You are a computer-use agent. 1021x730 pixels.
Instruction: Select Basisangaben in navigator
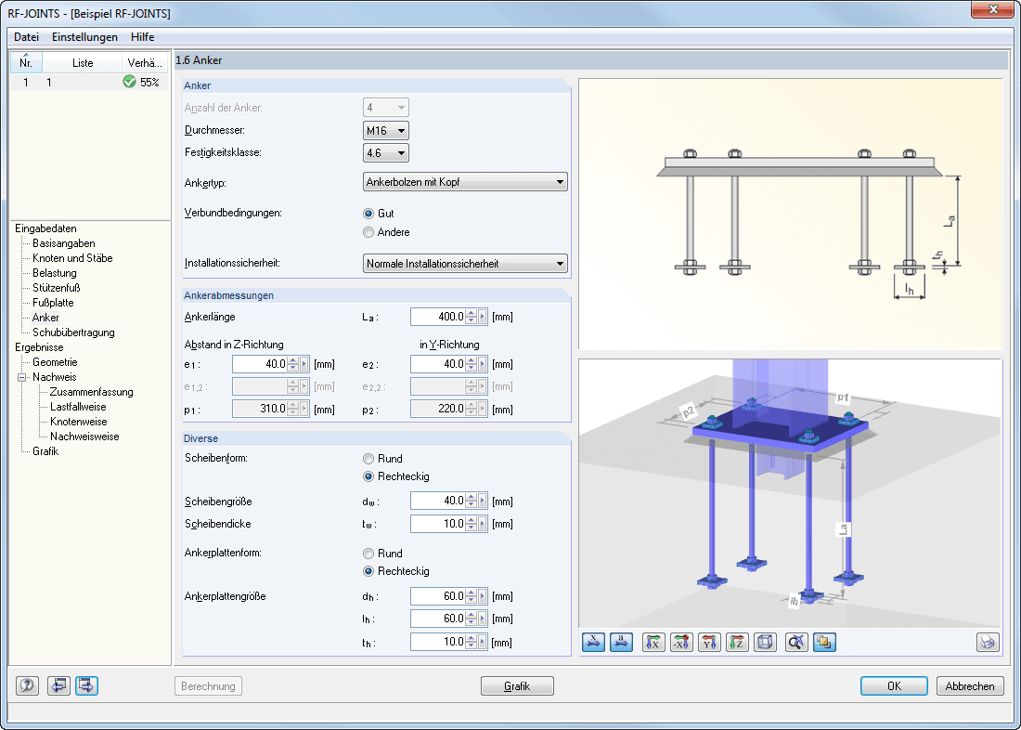click(64, 243)
